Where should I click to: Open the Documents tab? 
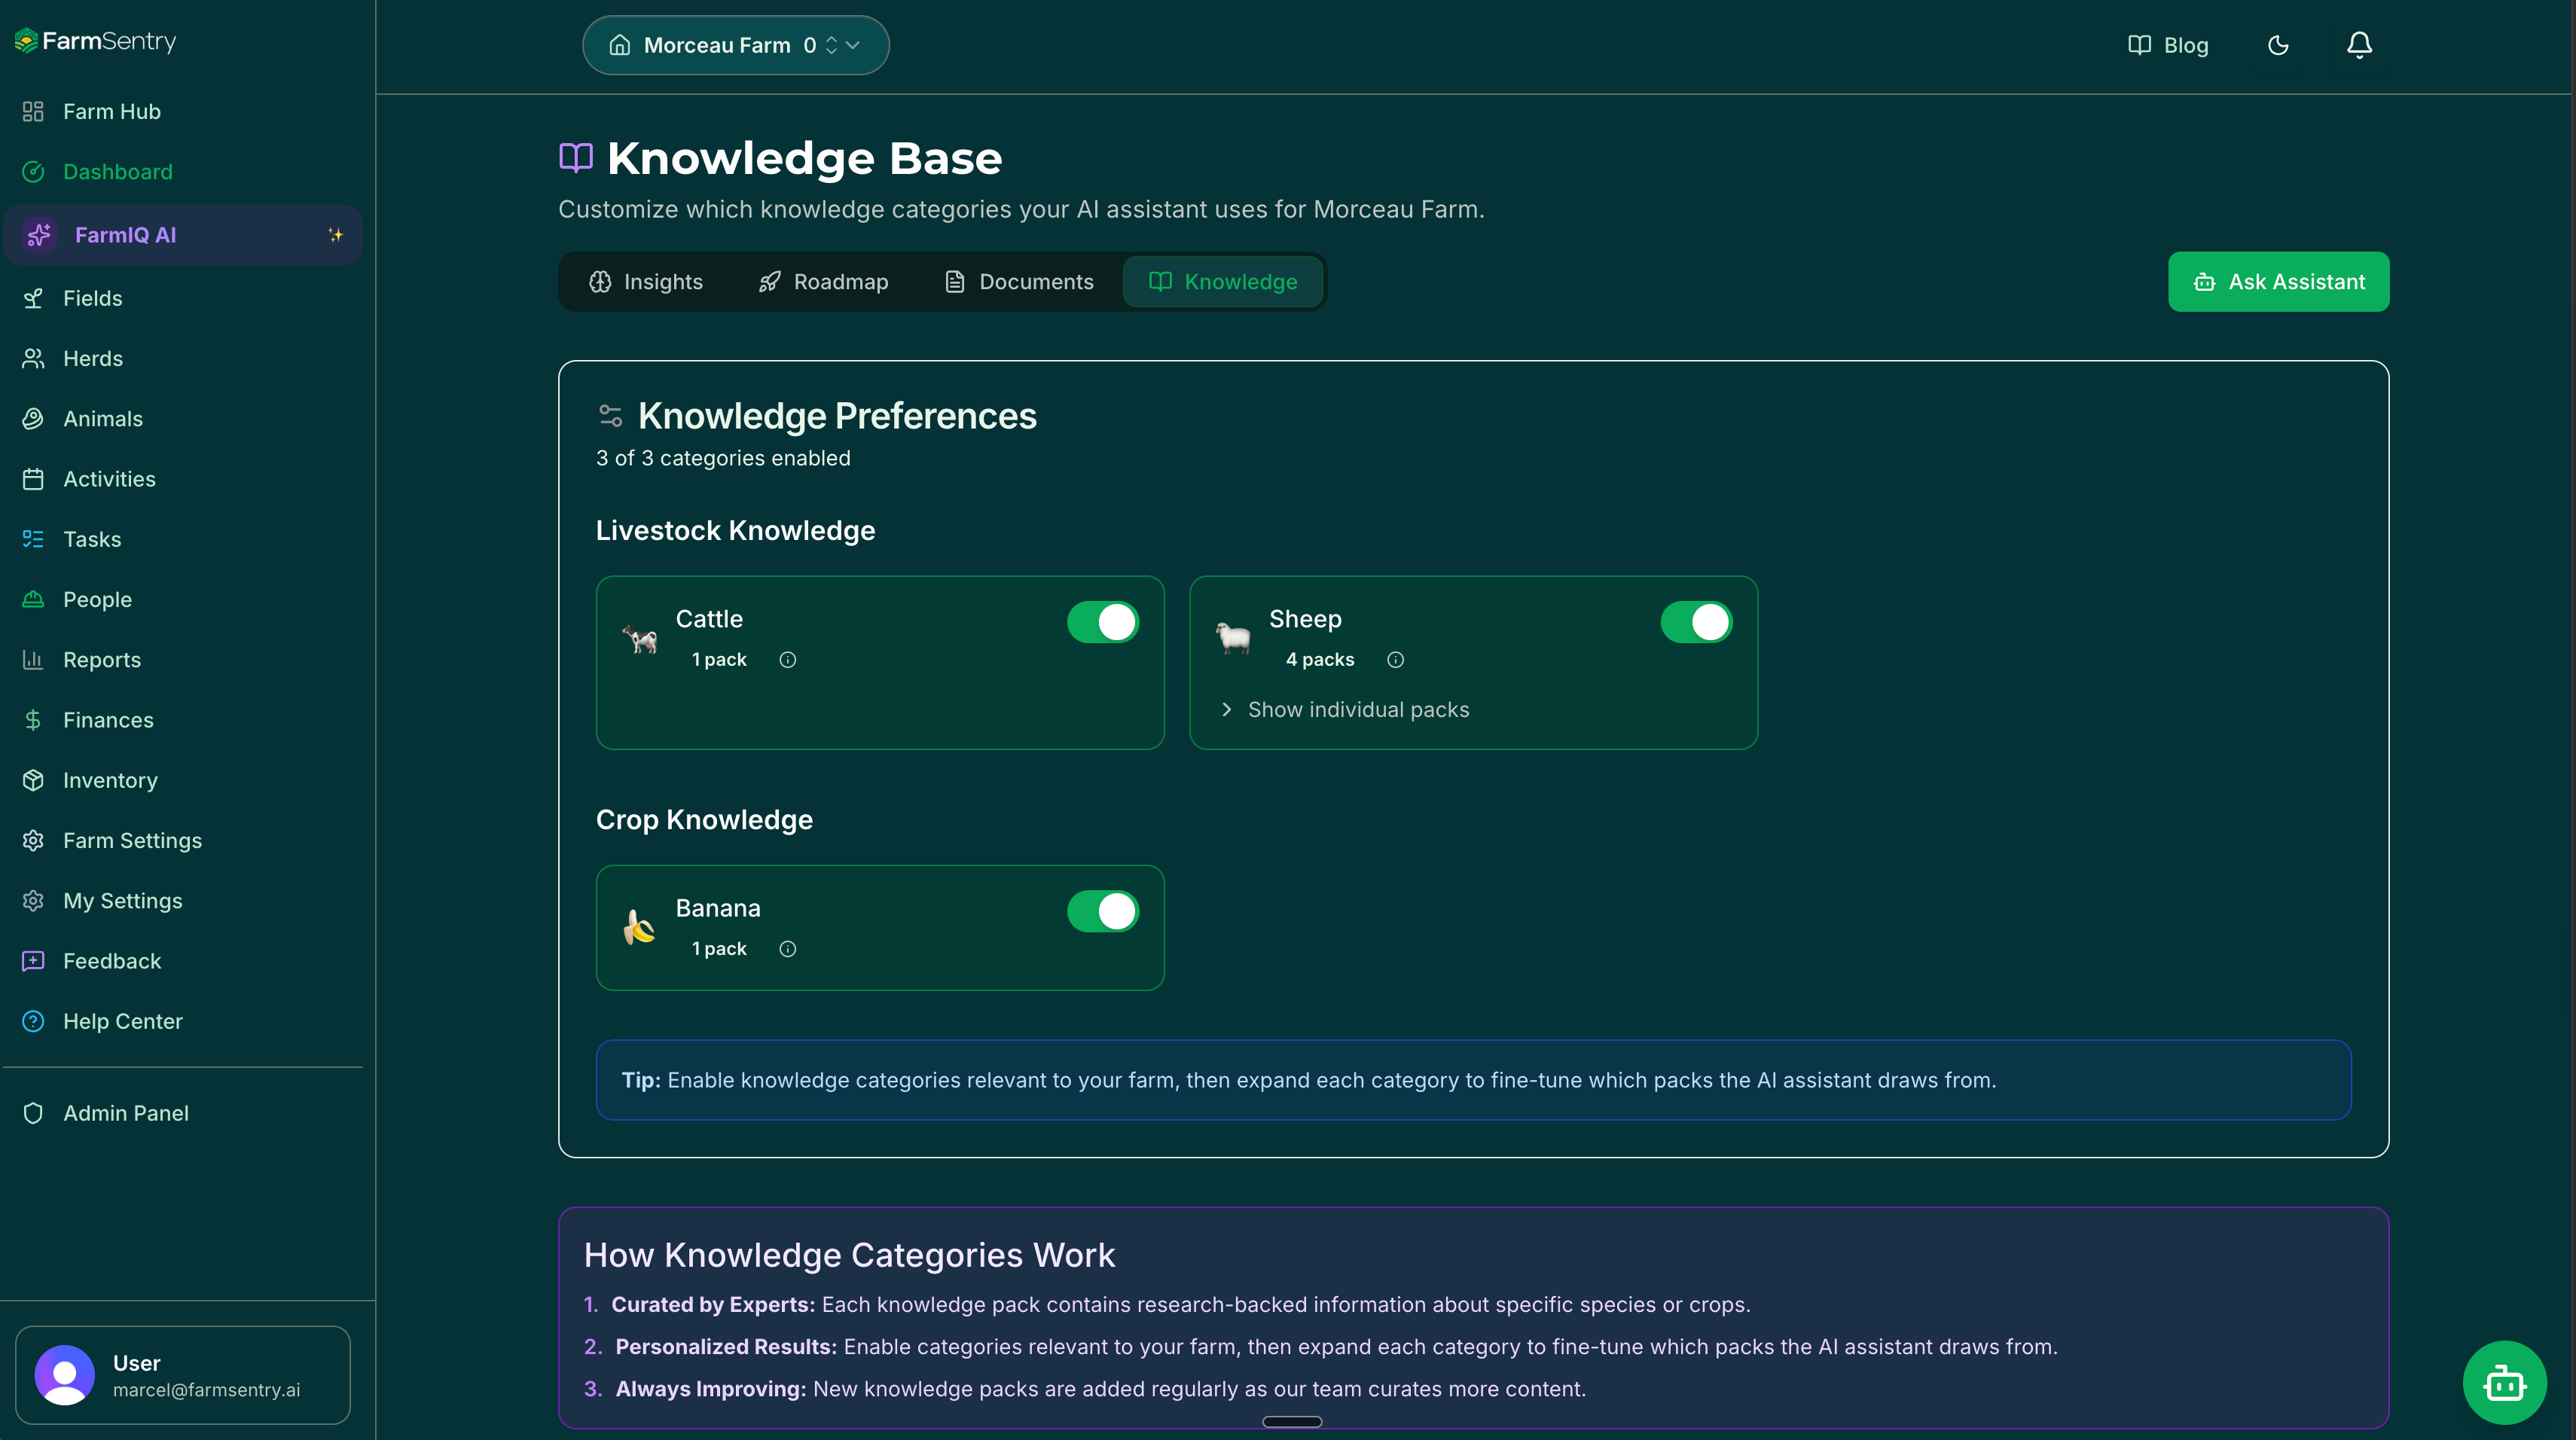1019,282
